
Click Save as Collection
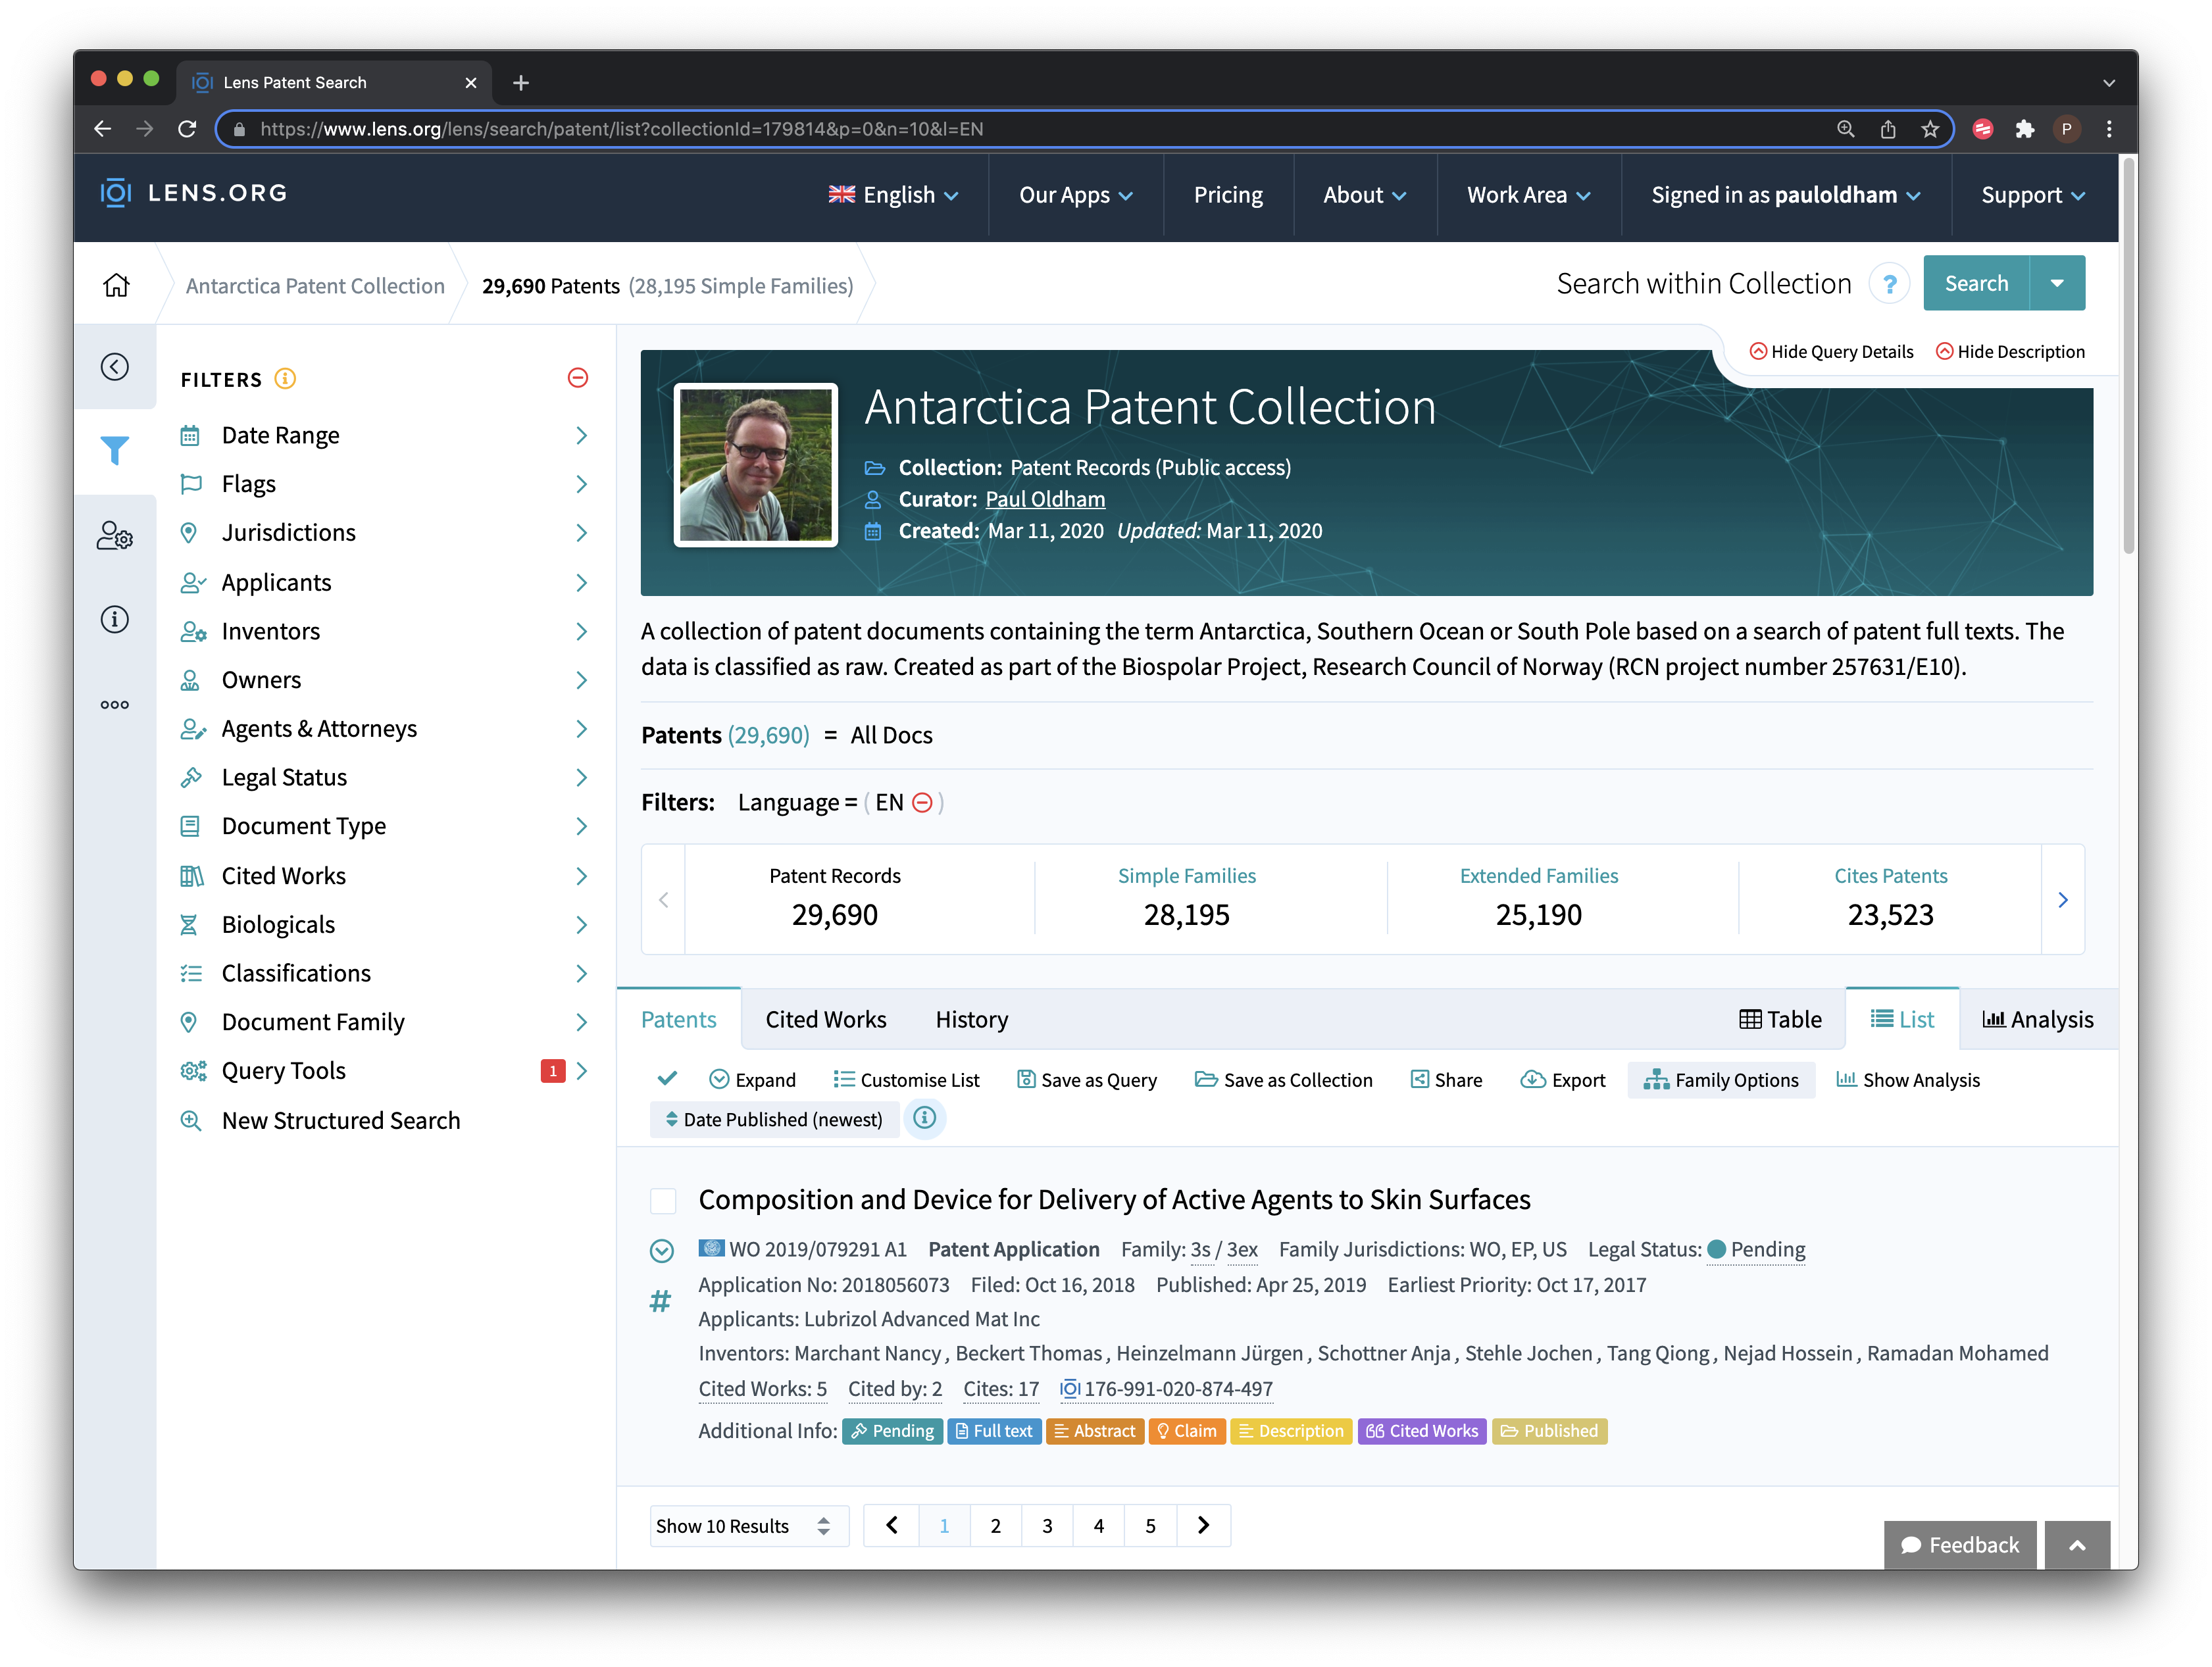pos(1283,1080)
